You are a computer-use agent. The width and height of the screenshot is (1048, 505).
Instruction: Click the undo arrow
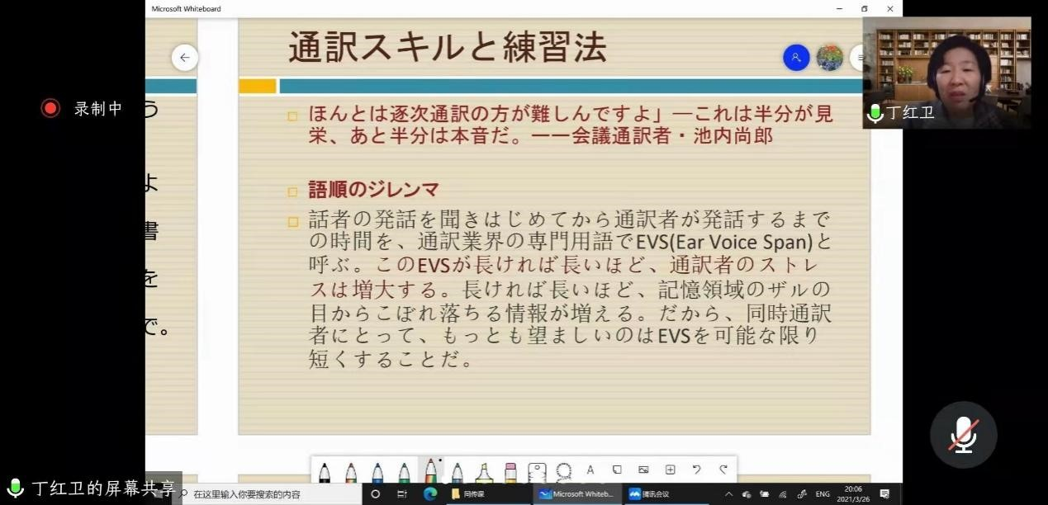coord(696,470)
